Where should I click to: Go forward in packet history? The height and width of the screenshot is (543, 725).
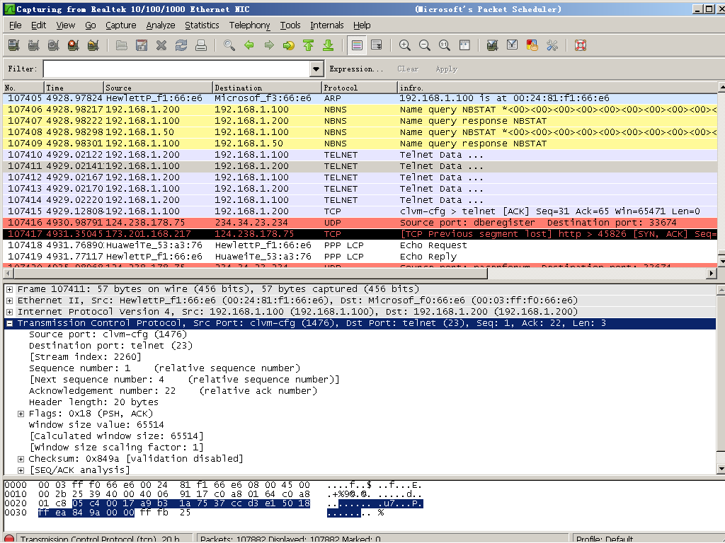coord(269,45)
